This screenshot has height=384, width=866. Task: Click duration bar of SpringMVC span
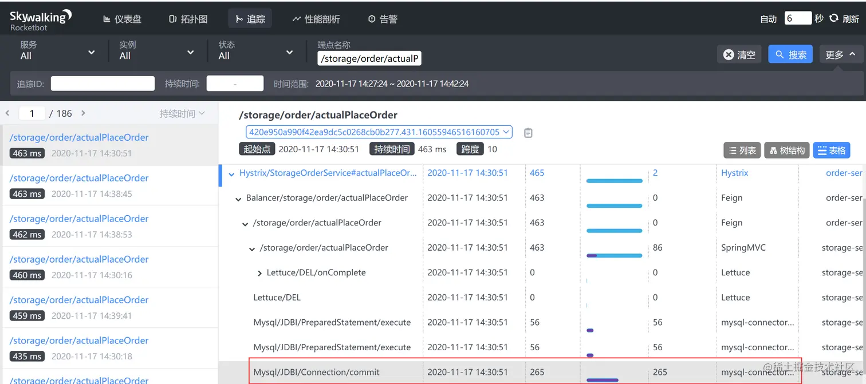click(x=615, y=255)
